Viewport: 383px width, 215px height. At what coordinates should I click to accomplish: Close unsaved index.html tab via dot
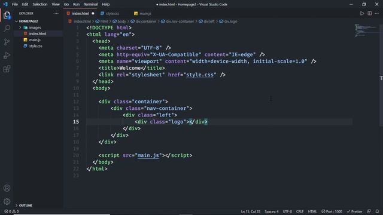(x=93, y=13)
